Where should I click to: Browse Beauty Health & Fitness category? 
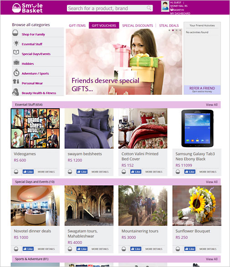pyautogui.click(x=39, y=93)
